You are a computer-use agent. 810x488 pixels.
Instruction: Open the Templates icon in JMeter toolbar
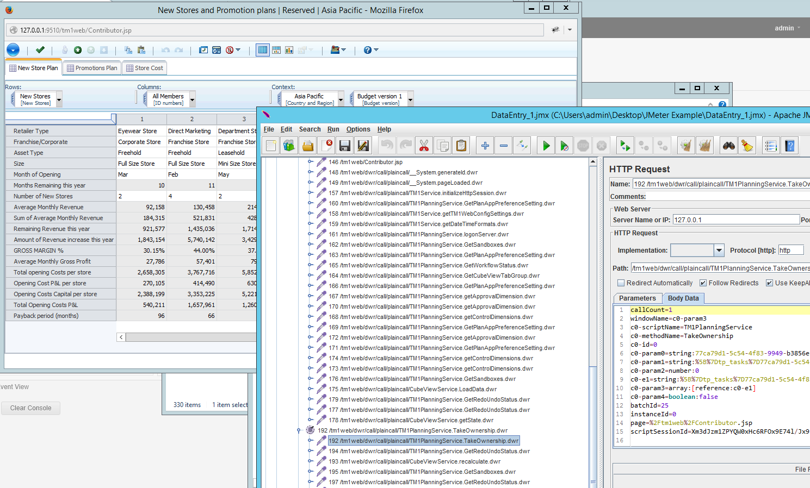pos(289,146)
